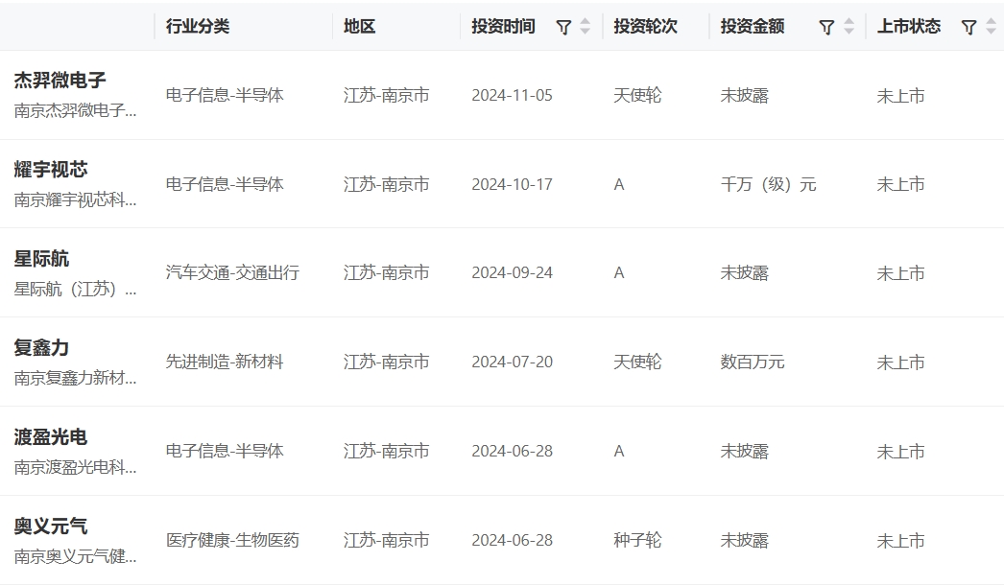Click 未披露 in 杰羿微电子 row

(745, 95)
